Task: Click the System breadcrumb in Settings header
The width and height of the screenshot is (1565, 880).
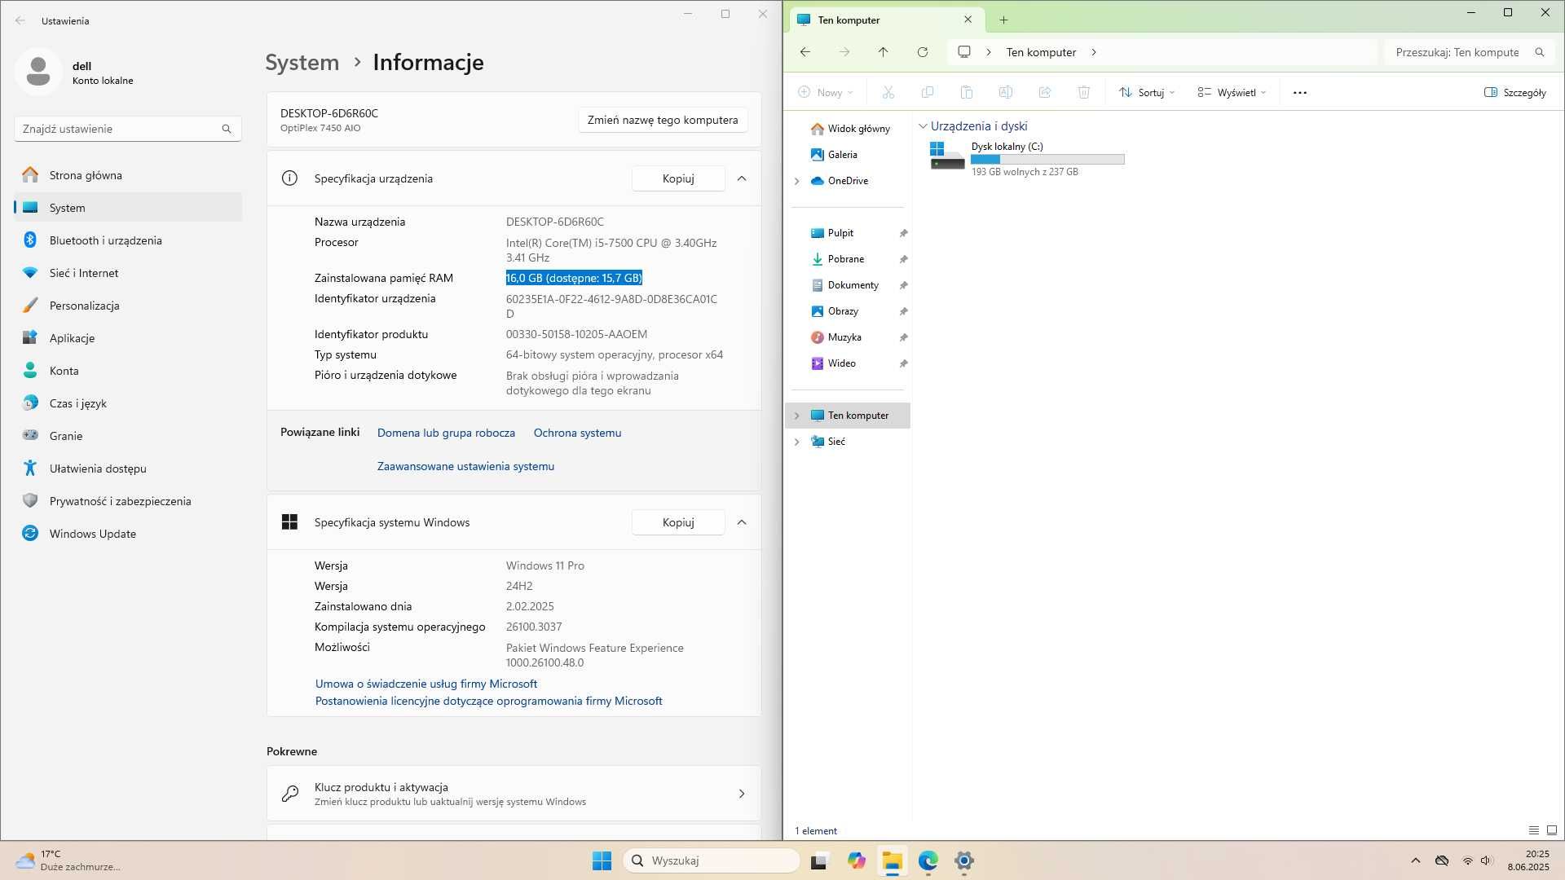Action: (x=302, y=63)
